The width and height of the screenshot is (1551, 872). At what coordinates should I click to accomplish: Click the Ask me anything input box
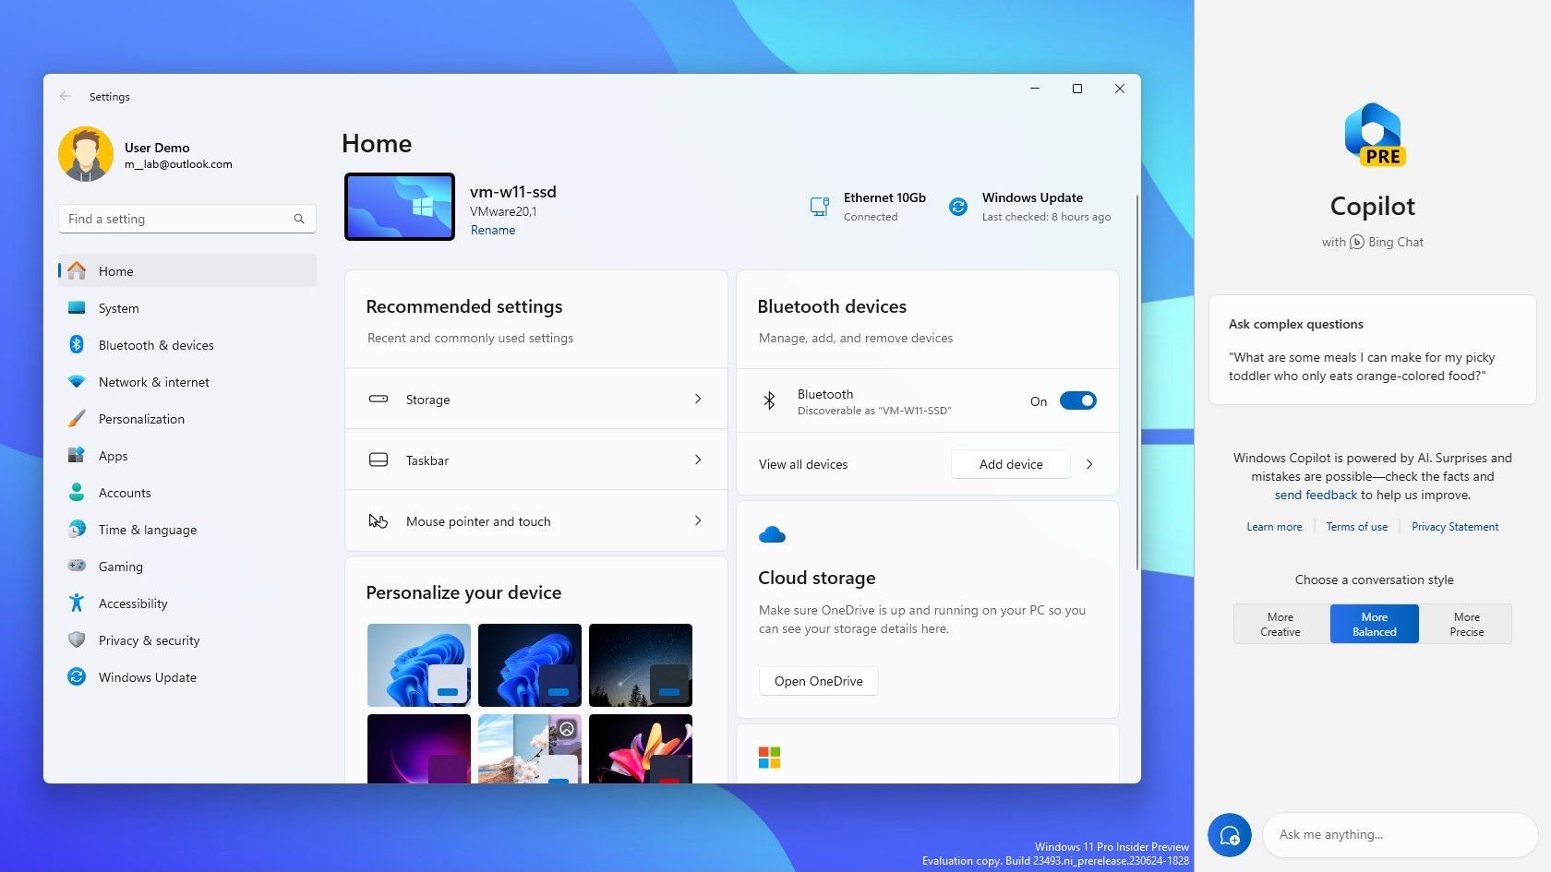tap(1400, 835)
